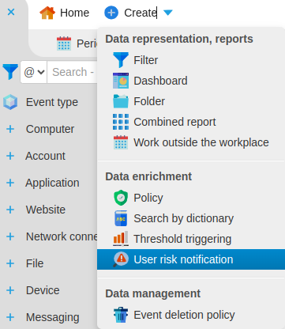Click the Policy shield icon
Image resolution: width=285 pixels, height=329 pixels.
[x=121, y=198]
